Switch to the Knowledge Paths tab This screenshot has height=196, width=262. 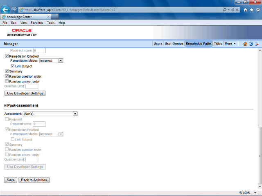click(x=199, y=44)
